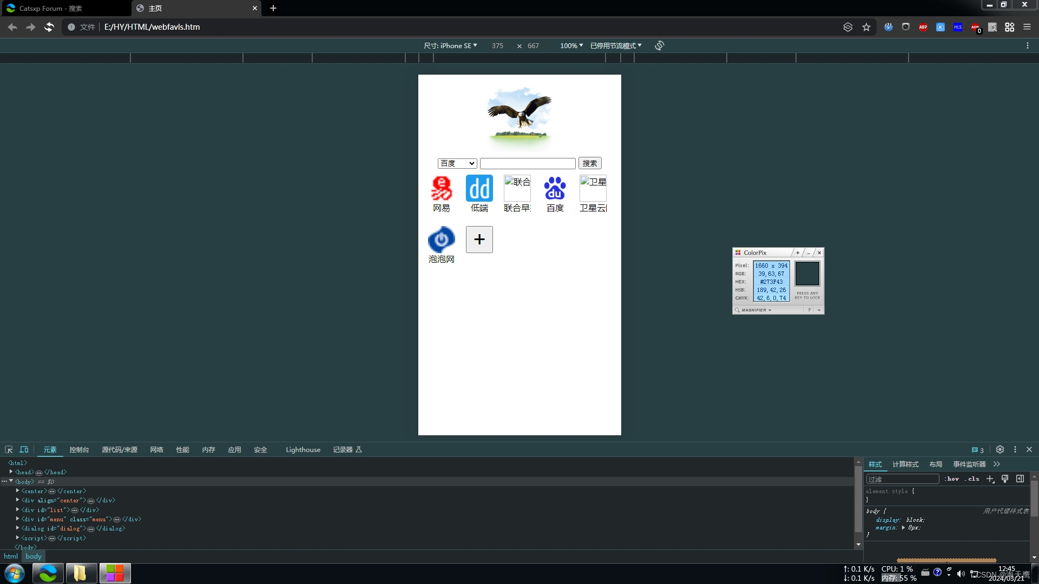Click the ColorPix color preview swatch
Screen dimensions: 1039x584
point(807,274)
